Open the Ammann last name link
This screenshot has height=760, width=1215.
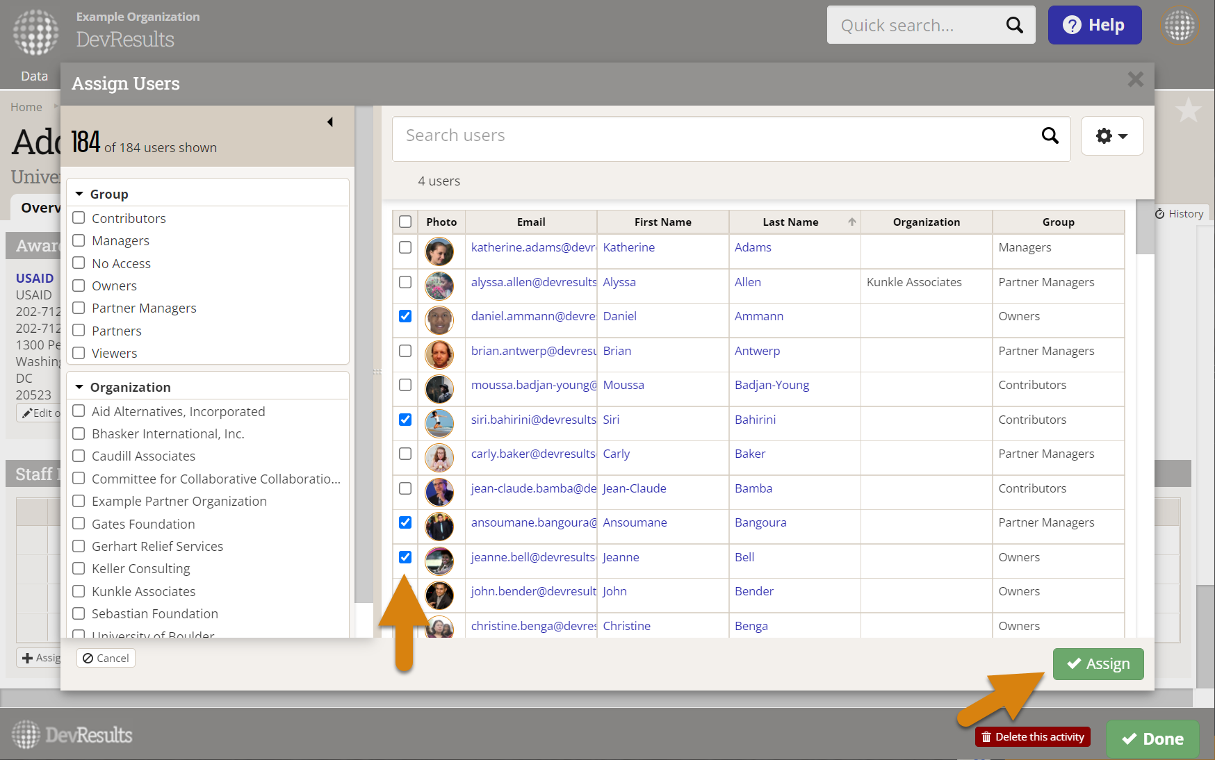pos(759,316)
